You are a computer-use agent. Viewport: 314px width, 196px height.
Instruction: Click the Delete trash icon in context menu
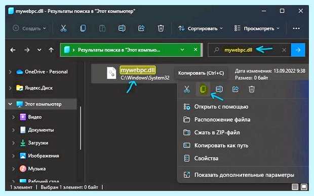tap(252, 89)
